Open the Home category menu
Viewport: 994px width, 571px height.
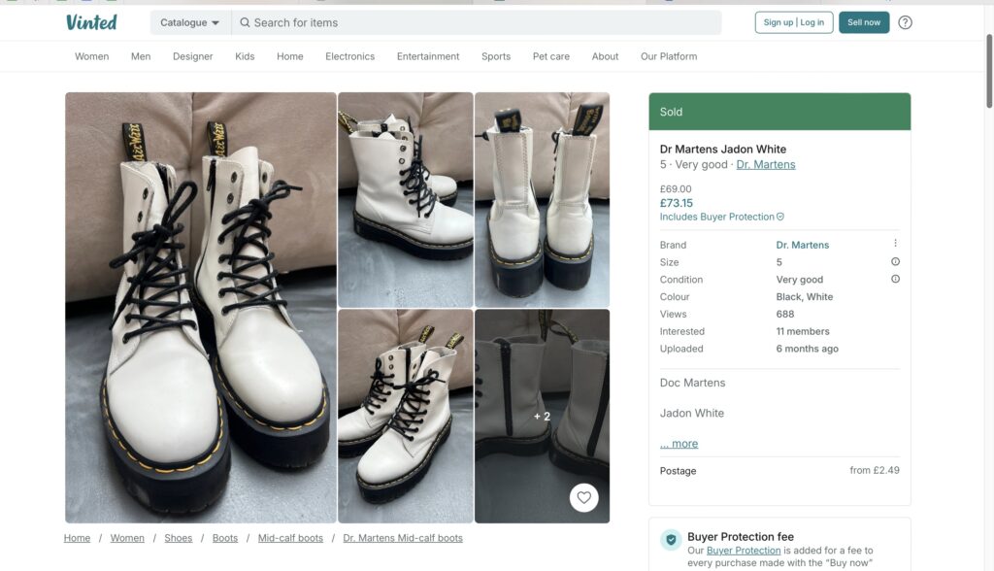[289, 56]
